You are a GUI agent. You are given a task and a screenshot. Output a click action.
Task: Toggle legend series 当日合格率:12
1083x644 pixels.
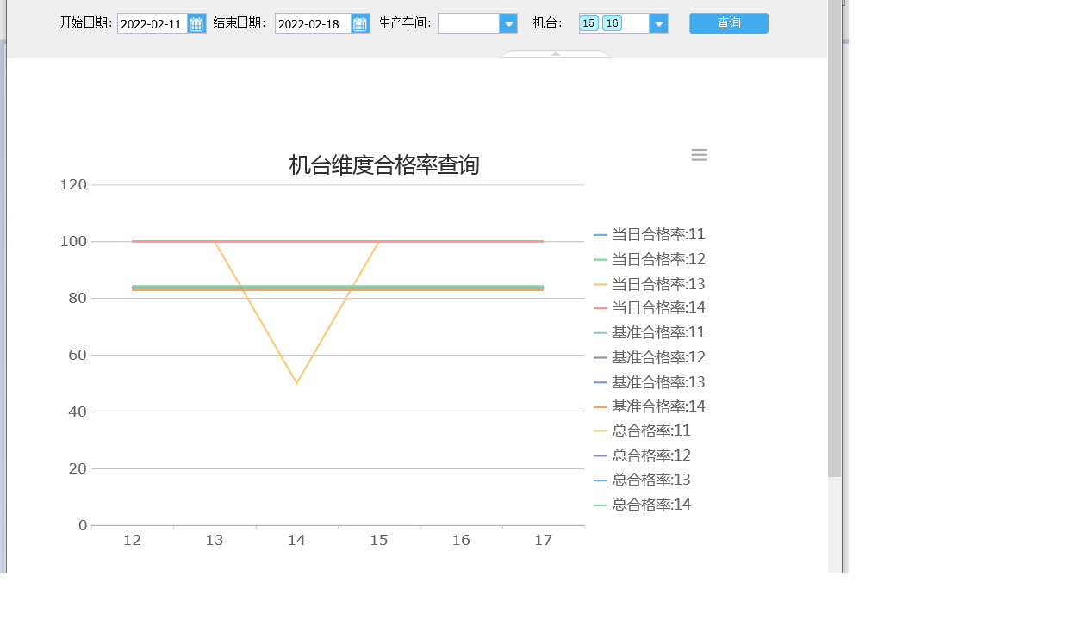tap(650, 259)
